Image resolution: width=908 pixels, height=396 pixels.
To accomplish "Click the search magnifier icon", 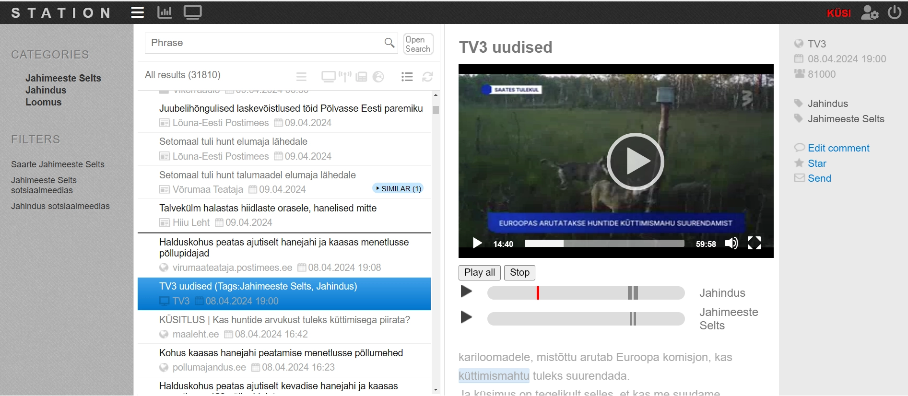I will pos(389,43).
